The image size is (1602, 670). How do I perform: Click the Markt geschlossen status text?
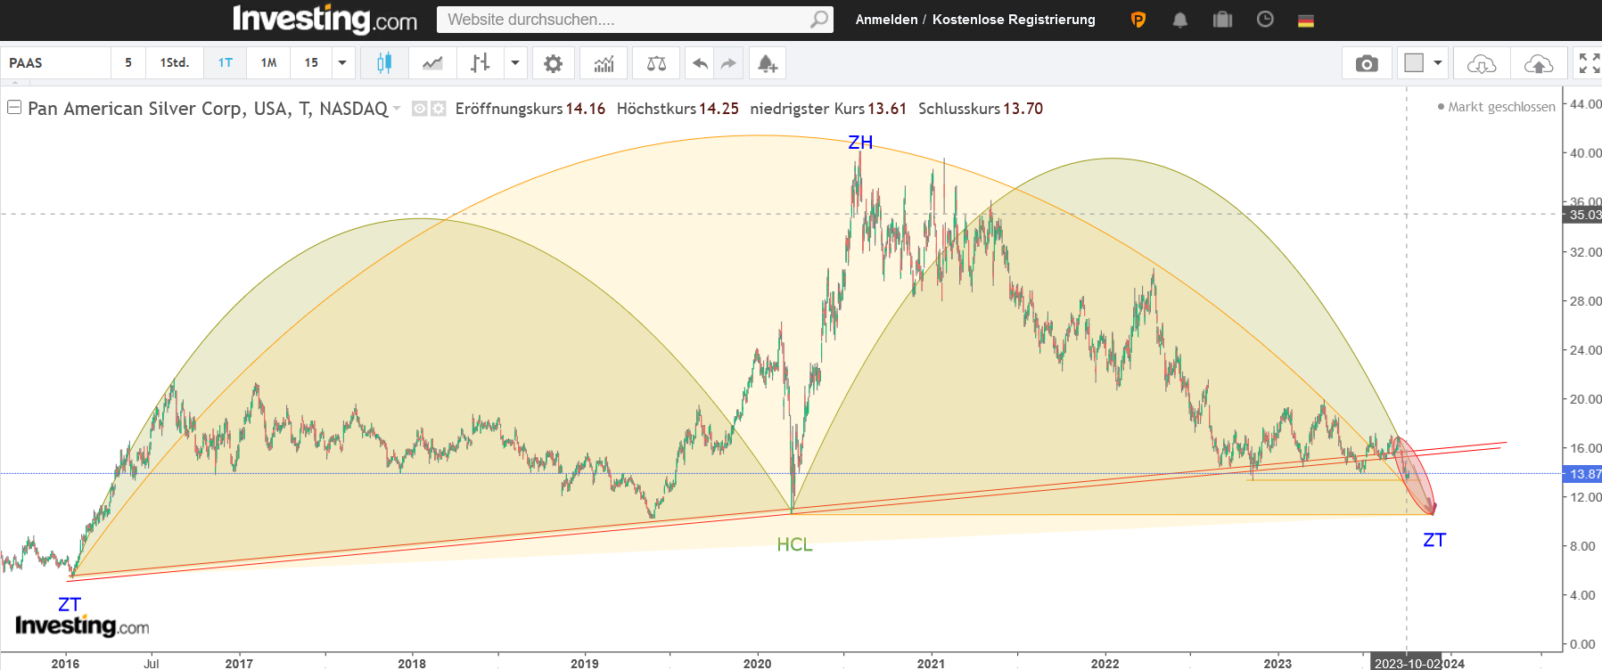tap(1501, 107)
